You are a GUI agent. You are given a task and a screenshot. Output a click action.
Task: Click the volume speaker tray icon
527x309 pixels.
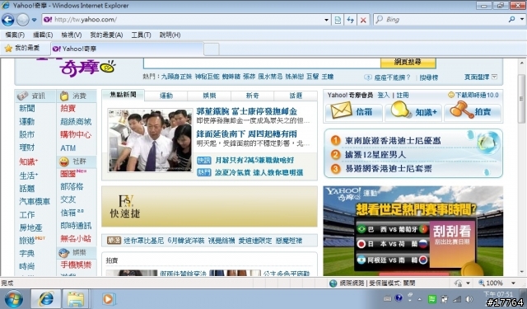[x=469, y=299]
